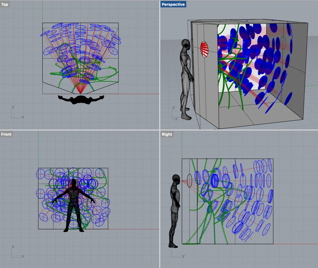
Task: Click the axis indicator in Top viewport
Action: (x=17, y=112)
